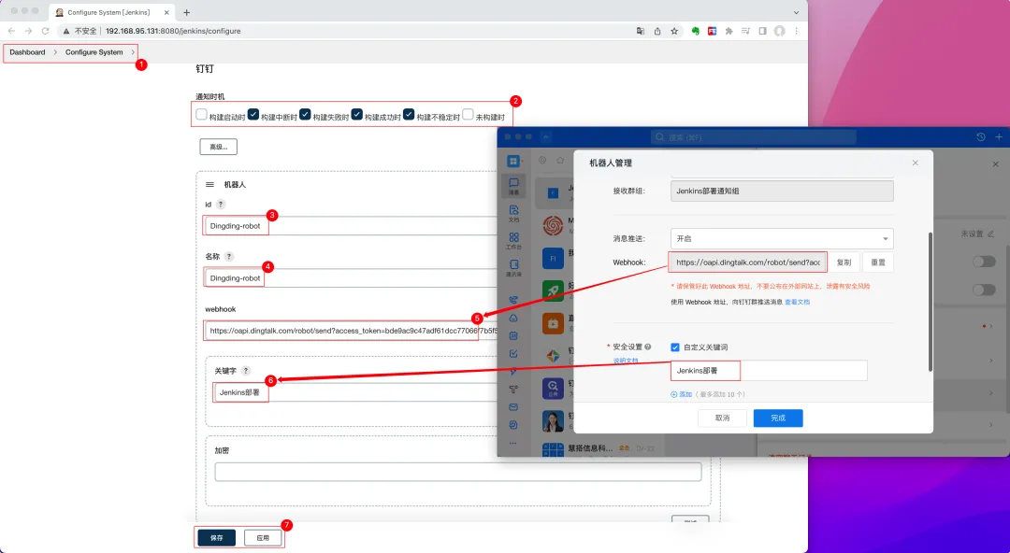Uncheck the 构建中断时 checkbox
1010x553 pixels.
click(253, 115)
